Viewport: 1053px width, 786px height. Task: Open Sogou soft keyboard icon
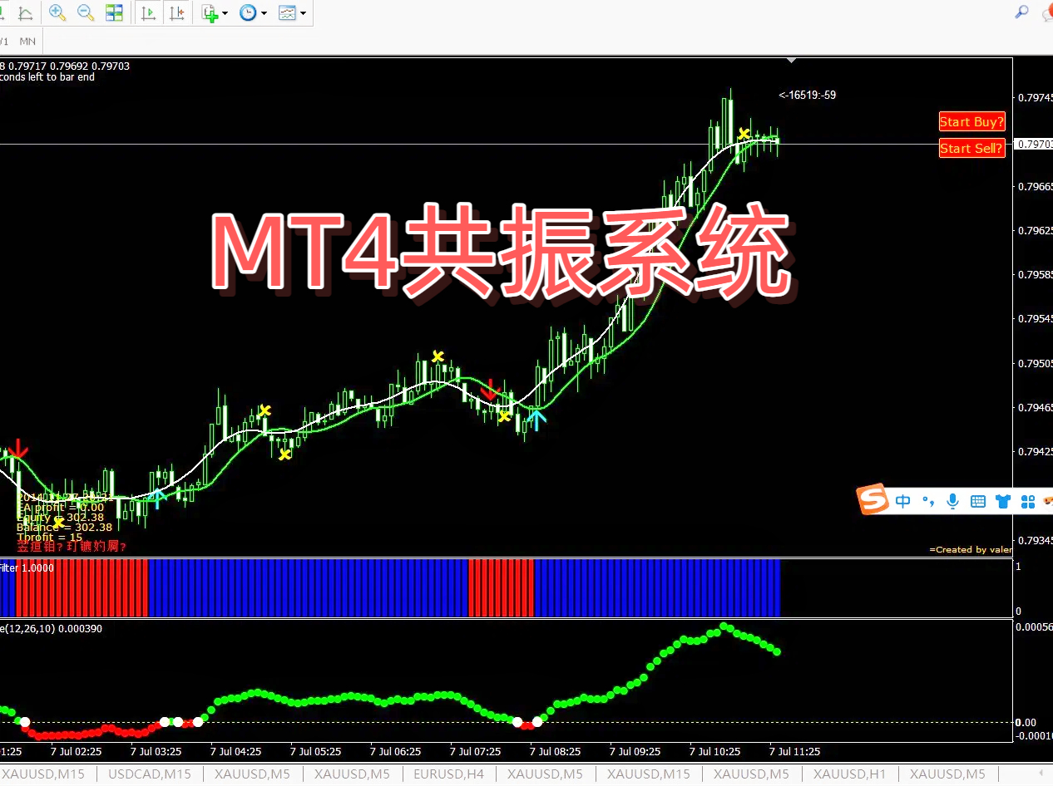pyautogui.click(x=978, y=501)
